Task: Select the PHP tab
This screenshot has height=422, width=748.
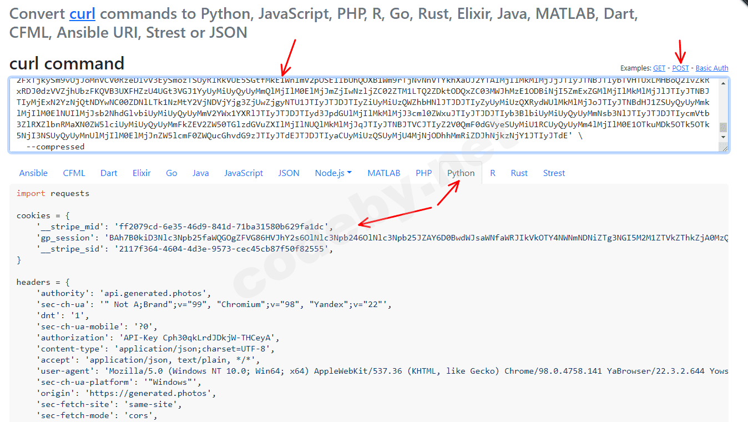Action: [424, 173]
